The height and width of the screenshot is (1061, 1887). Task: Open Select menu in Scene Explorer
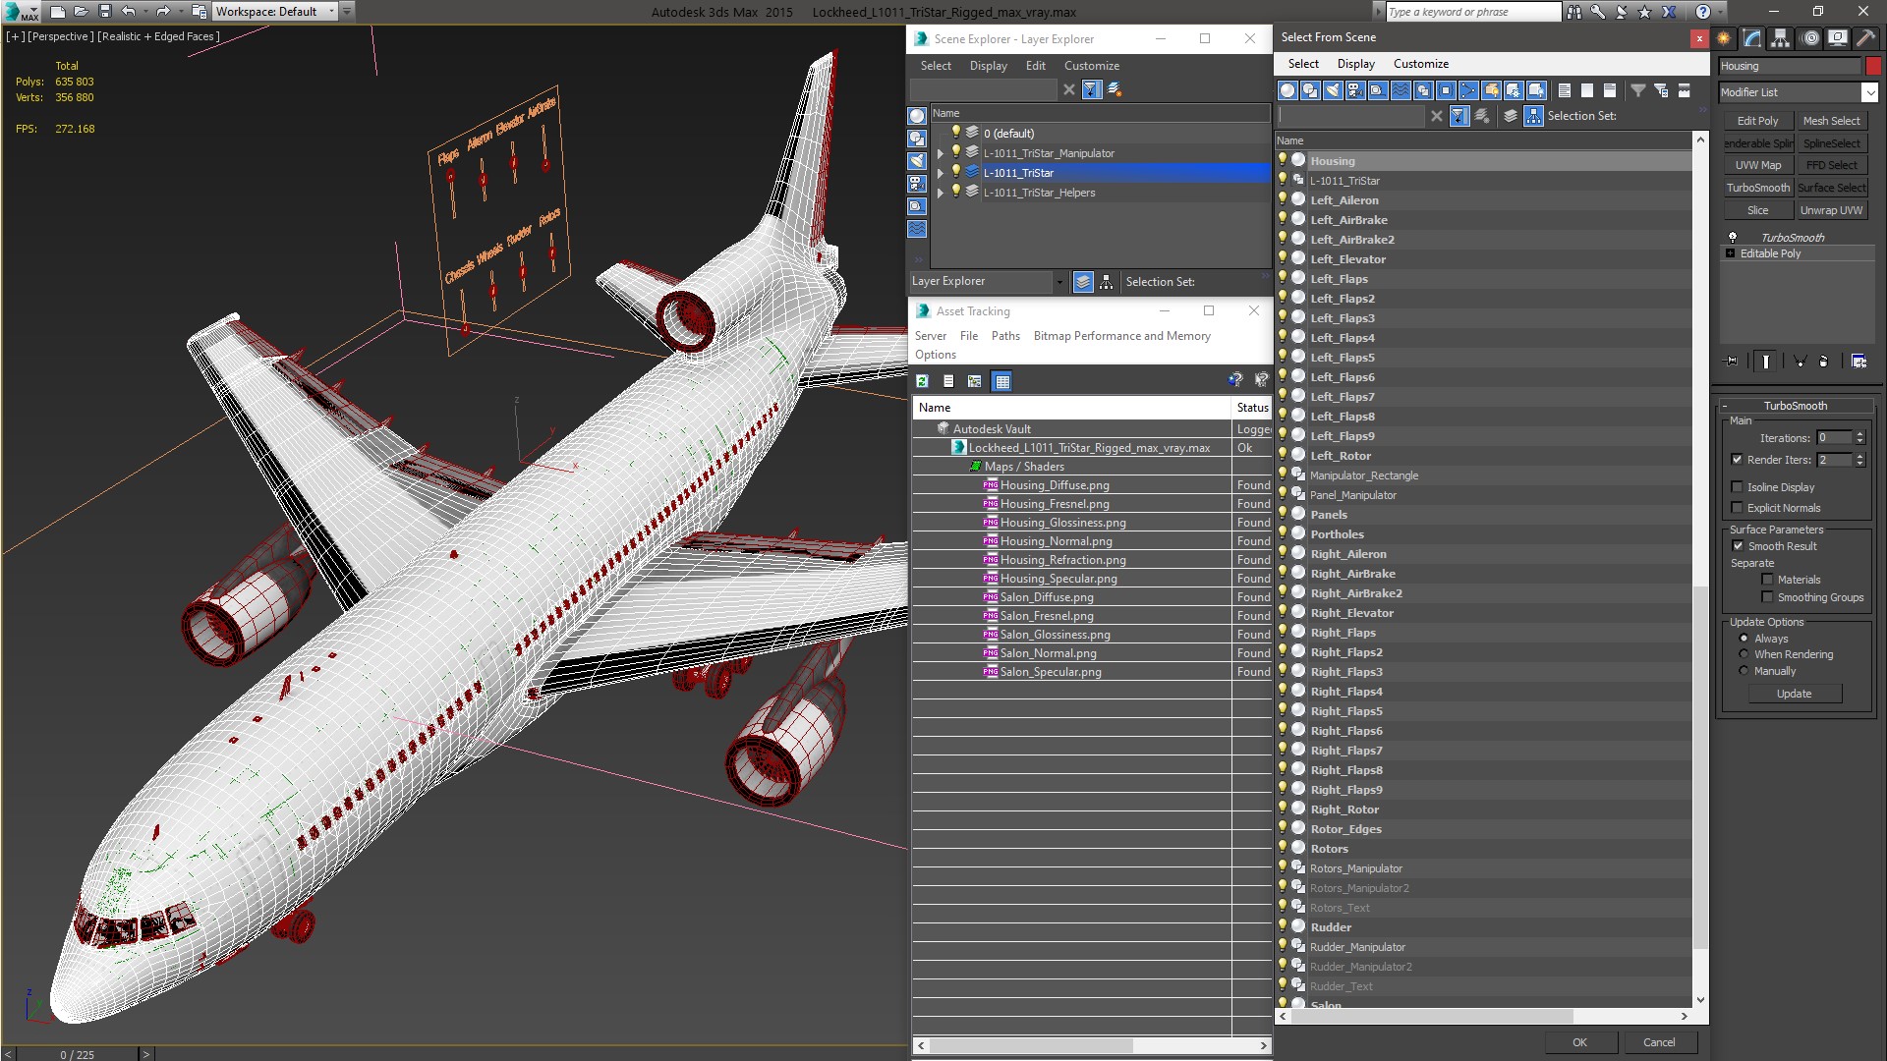point(935,66)
